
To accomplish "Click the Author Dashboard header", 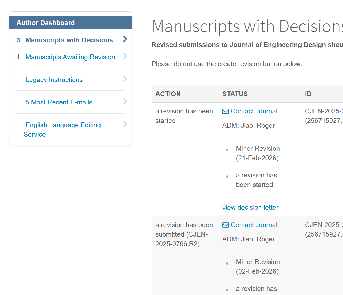I will [x=46, y=23].
